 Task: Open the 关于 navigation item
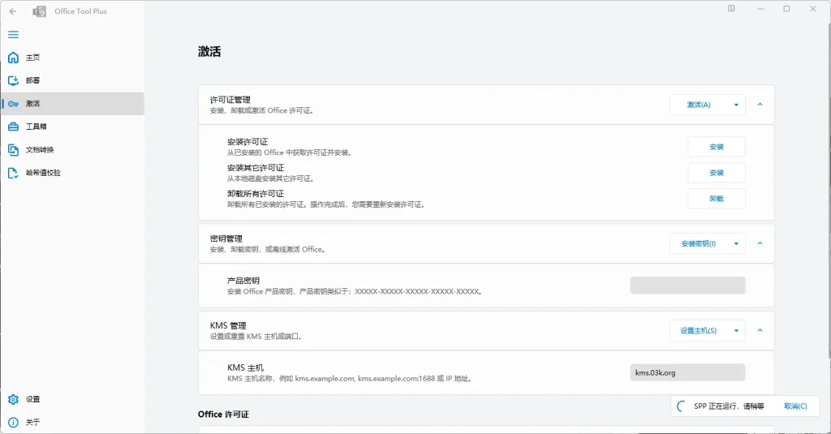72,423
